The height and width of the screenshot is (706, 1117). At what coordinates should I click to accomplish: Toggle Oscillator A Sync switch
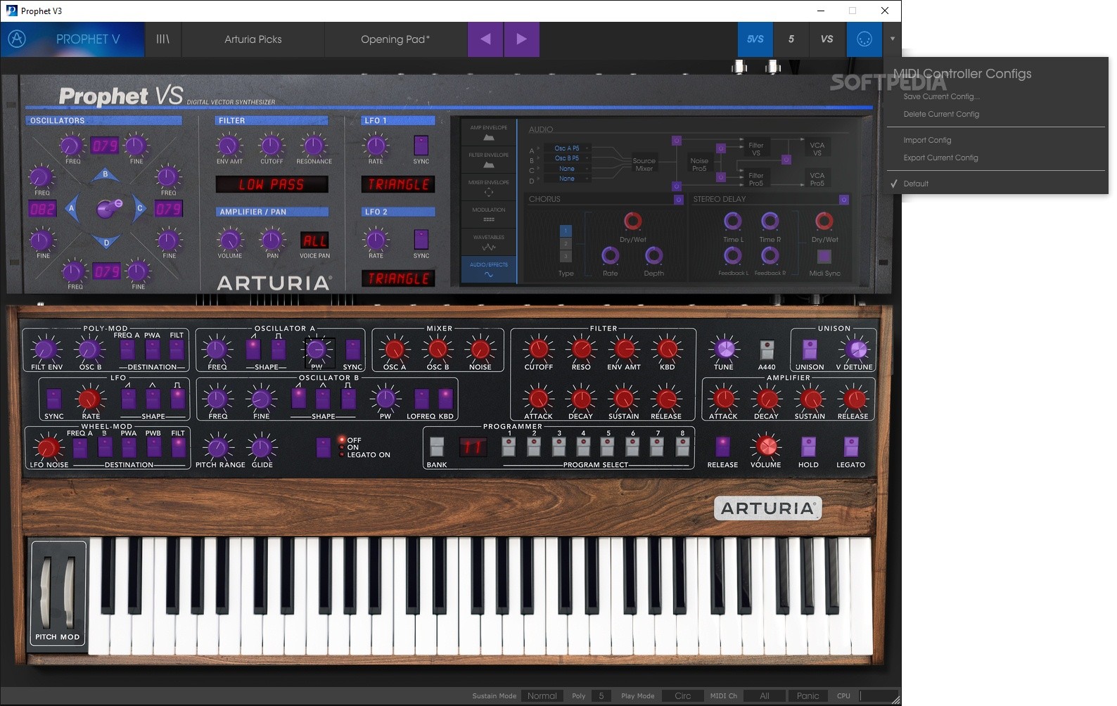(353, 349)
